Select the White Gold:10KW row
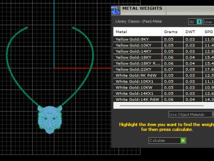Viewport: 214px width, 161px height. coord(164,87)
